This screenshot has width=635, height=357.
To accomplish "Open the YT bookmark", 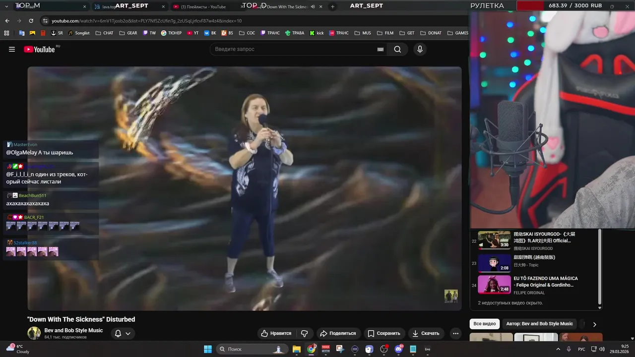I will tap(193, 33).
